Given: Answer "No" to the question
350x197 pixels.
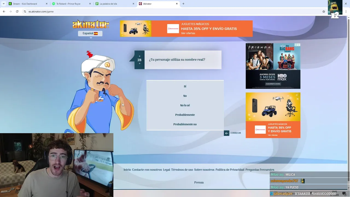Looking at the screenshot, I should (185, 96).
